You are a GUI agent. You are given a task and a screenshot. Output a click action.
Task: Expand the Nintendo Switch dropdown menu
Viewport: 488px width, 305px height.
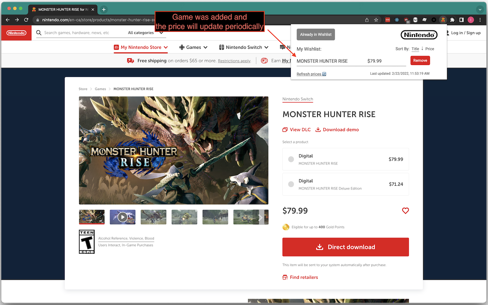click(244, 47)
